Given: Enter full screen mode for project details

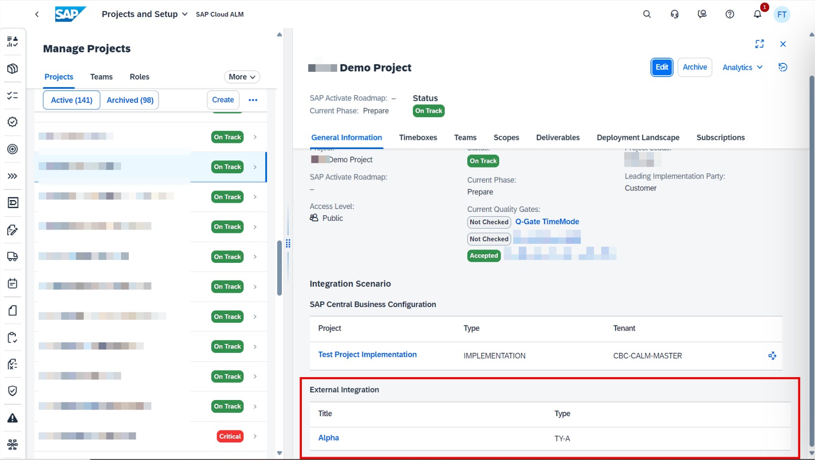Looking at the screenshot, I should (x=759, y=44).
